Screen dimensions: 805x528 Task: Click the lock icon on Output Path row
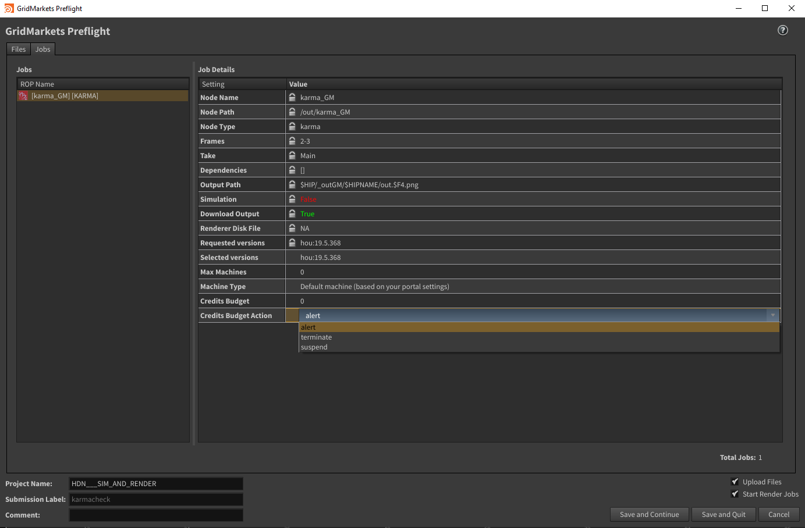[x=292, y=184]
